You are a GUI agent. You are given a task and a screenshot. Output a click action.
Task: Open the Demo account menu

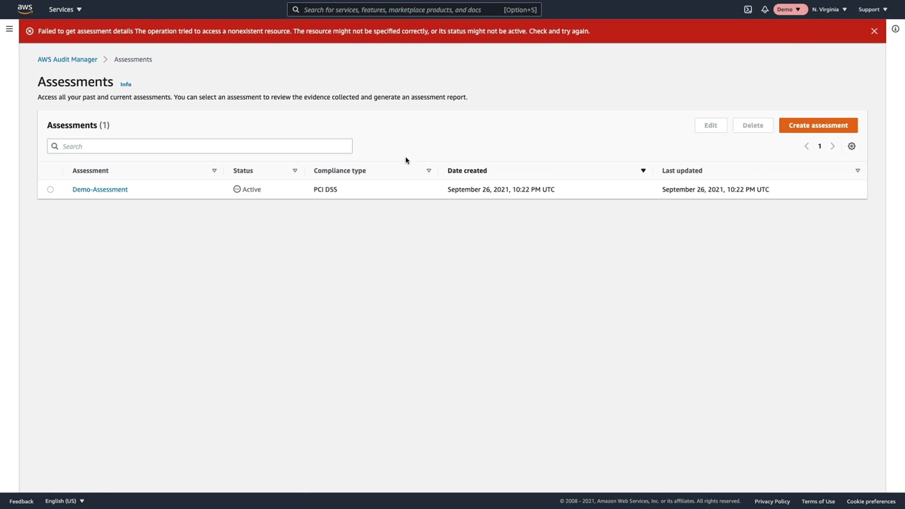(x=789, y=9)
